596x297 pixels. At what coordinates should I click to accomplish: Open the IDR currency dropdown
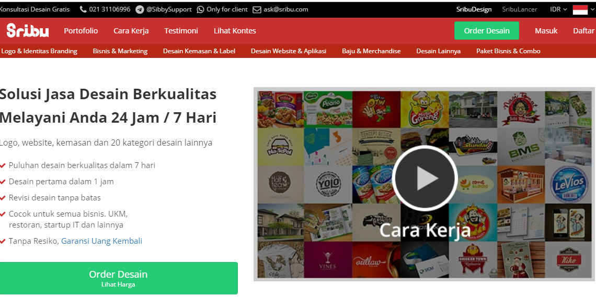[558, 9]
